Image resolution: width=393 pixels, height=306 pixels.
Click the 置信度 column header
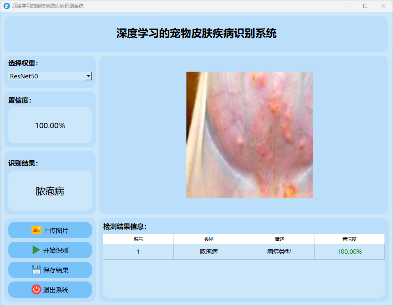[349, 239]
